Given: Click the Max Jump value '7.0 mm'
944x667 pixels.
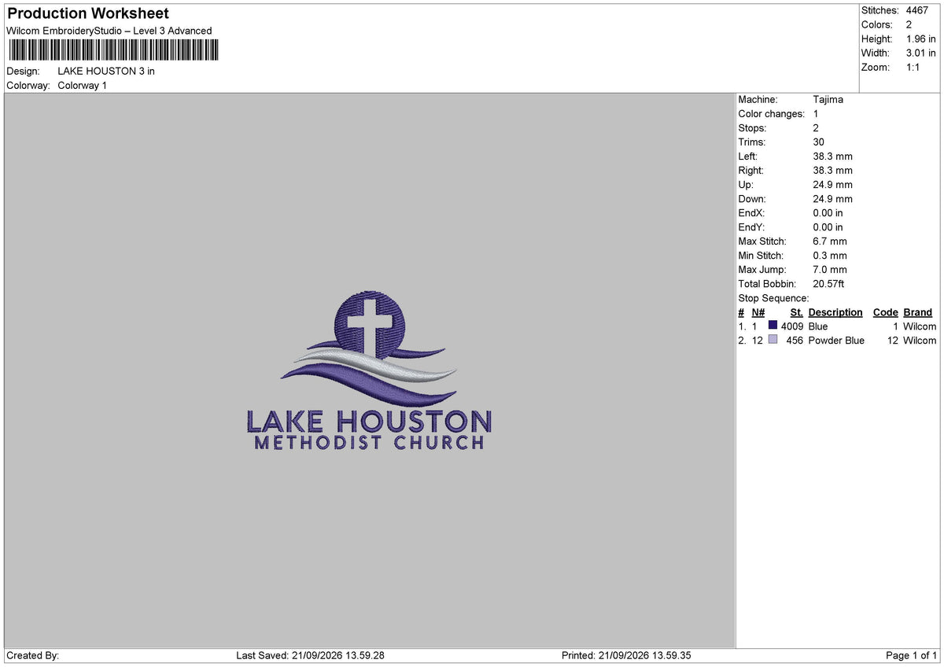Looking at the screenshot, I should click(x=830, y=270).
